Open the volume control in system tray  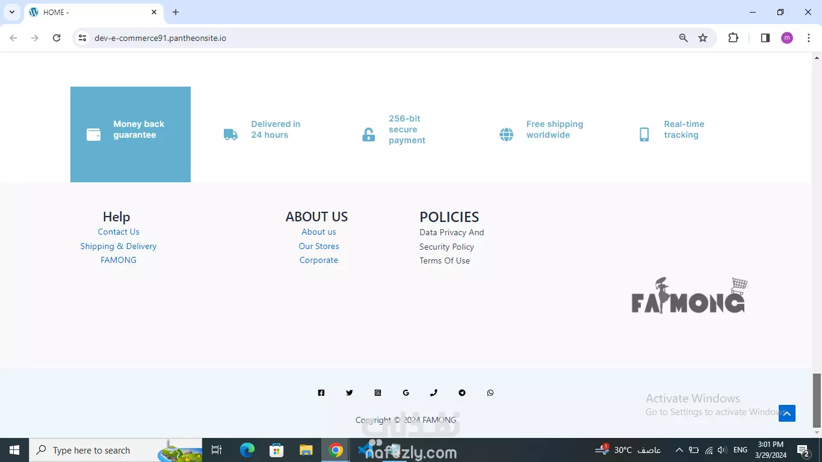click(723, 450)
